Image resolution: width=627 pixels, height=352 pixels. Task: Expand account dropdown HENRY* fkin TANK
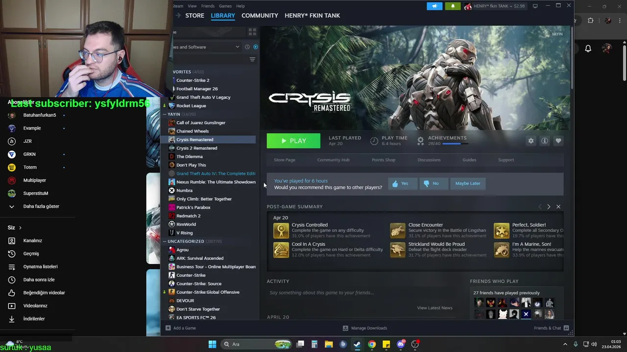pyautogui.click(x=495, y=6)
